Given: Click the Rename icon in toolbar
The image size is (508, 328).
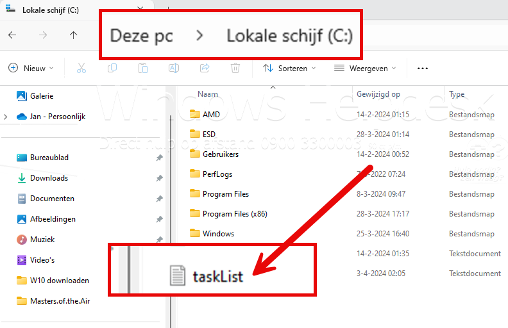Looking at the screenshot, I should pyautogui.click(x=174, y=69).
